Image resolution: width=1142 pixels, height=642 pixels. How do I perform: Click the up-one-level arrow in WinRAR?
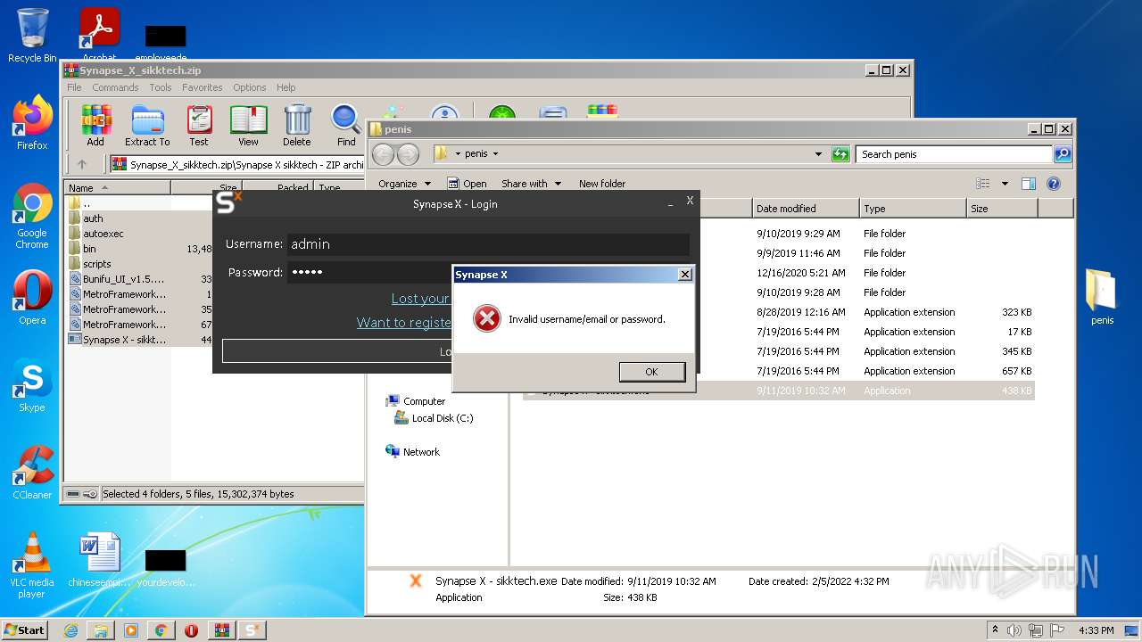(82, 164)
